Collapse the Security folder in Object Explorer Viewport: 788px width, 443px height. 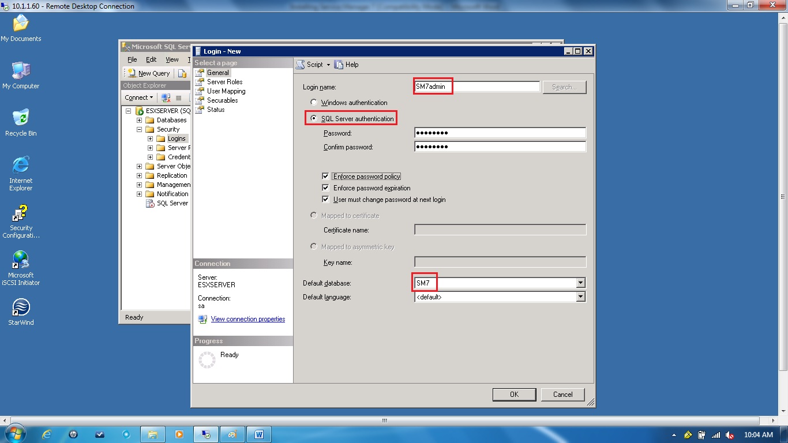pos(138,129)
